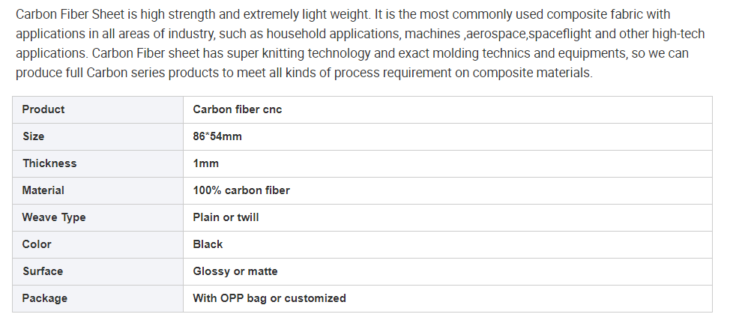Click the opening words 'Carbon Fiber Sheet'

pos(67,14)
